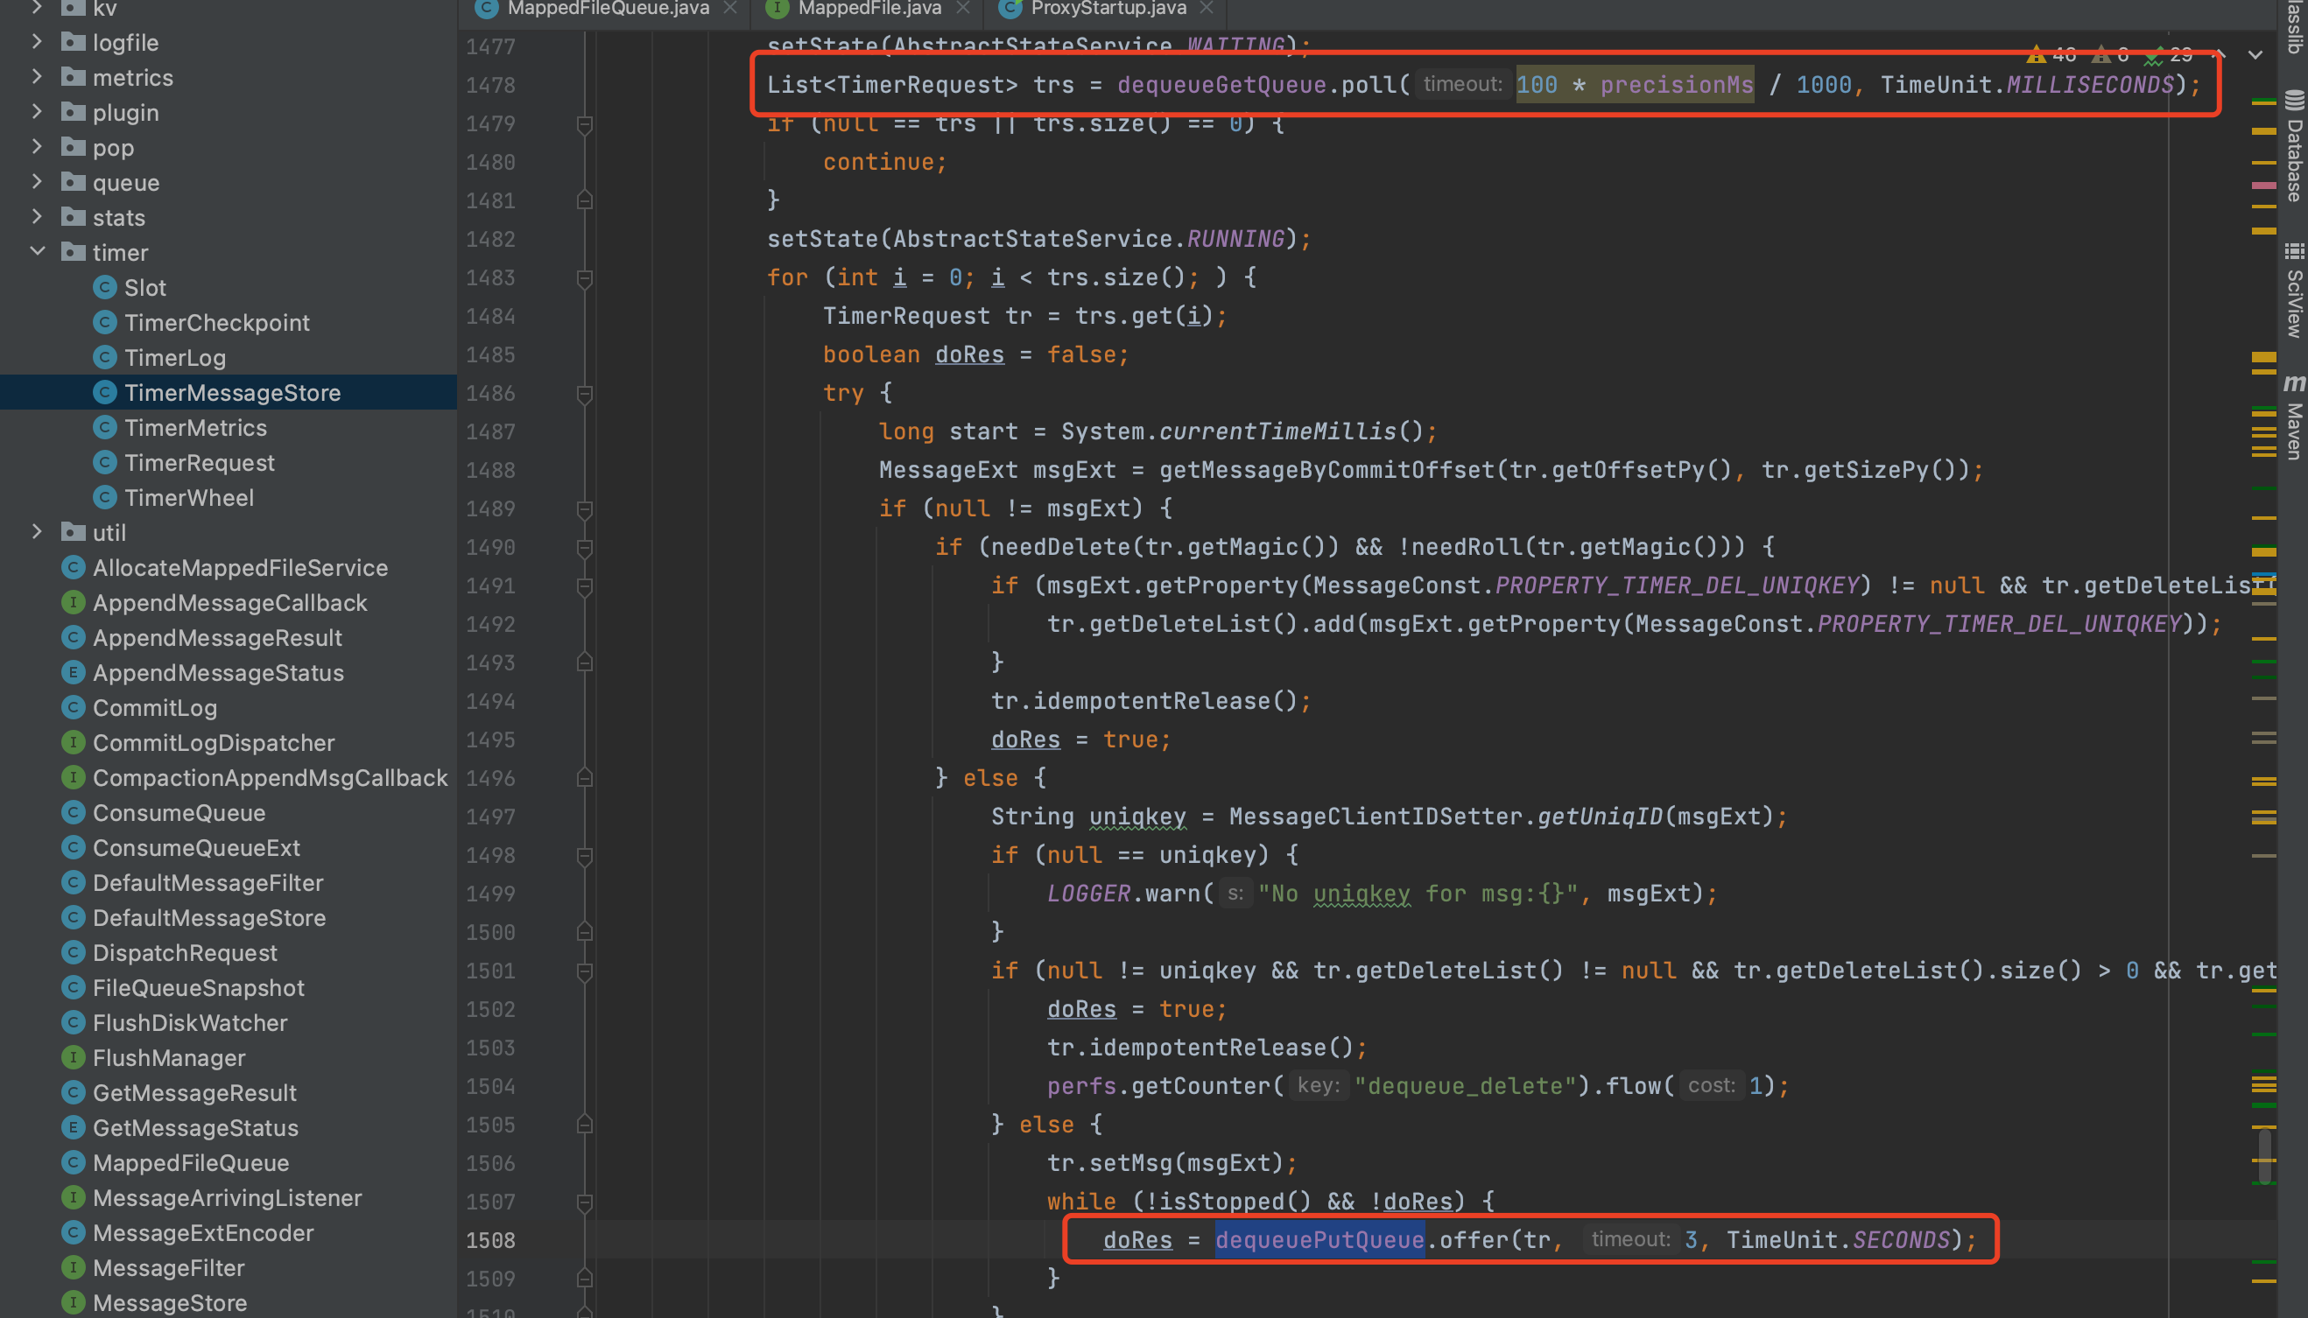Click the AppendMessageCallback interface icon
Image resolution: width=2308 pixels, height=1318 pixels.
click(x=74, y=602)
